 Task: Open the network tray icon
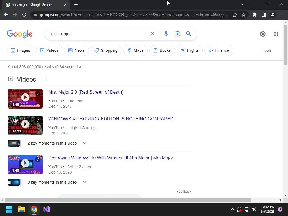tap(247, 209)
